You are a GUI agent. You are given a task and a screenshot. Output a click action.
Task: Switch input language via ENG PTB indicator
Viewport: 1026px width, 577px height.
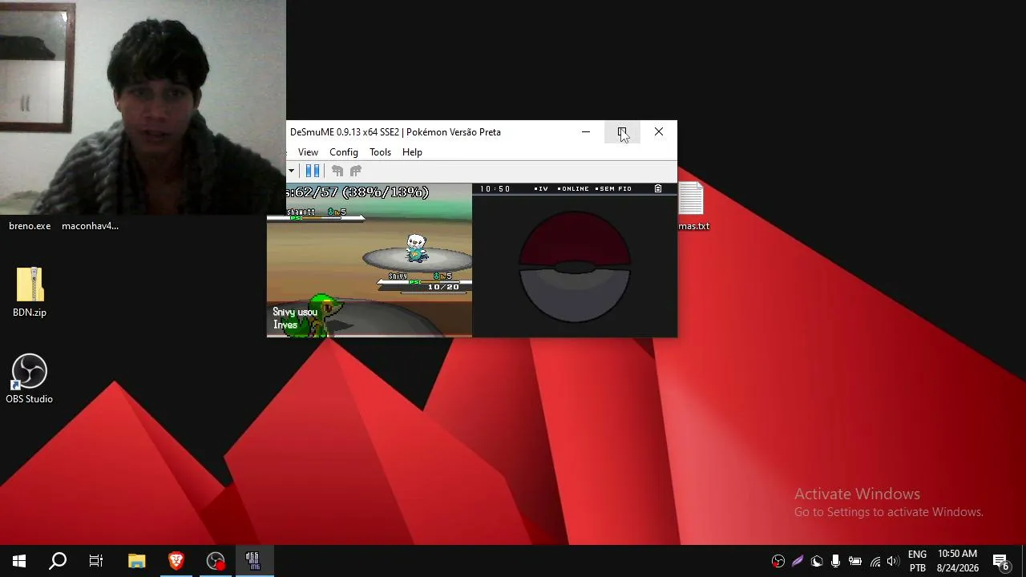[x=918, y=561]
